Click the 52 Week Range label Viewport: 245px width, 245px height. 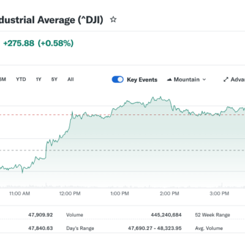pyautogui.click(x=212, y=215)
